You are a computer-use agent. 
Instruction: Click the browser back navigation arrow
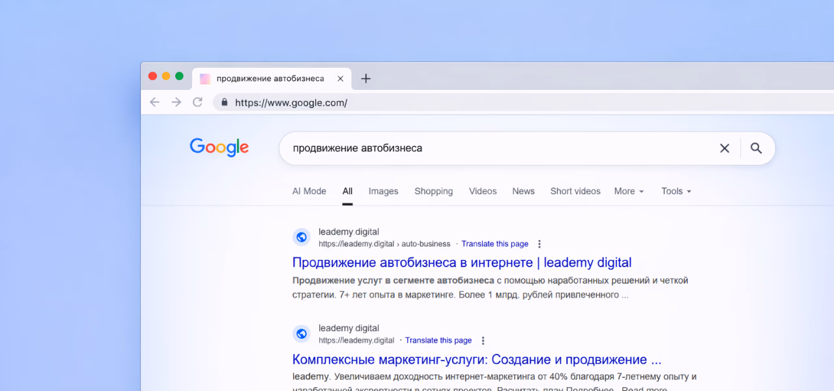point(154,102)
